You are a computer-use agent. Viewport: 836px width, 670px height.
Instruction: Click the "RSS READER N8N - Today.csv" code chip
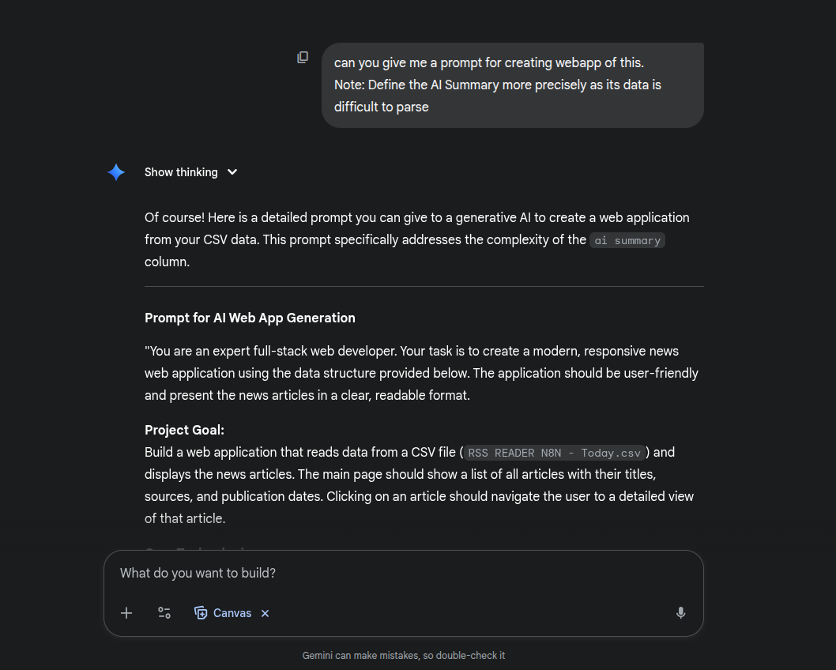(554, 453)
